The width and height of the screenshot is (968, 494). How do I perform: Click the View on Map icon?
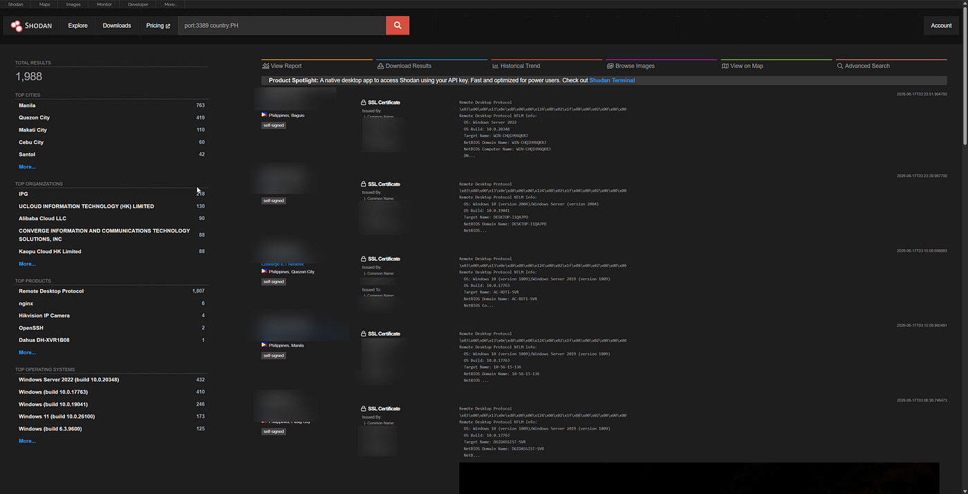725,66
